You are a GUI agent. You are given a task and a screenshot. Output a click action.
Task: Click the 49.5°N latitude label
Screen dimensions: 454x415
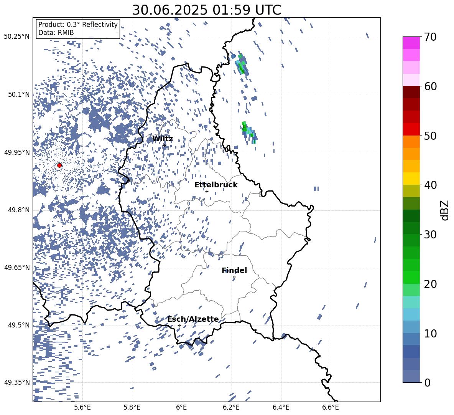coord(19,325)
